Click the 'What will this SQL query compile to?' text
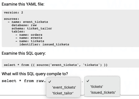Viewport: 139px width, 99px height. (35, 74)
